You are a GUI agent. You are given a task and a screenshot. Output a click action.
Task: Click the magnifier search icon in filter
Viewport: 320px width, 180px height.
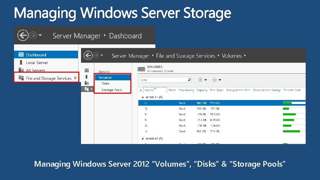(189, 80)
